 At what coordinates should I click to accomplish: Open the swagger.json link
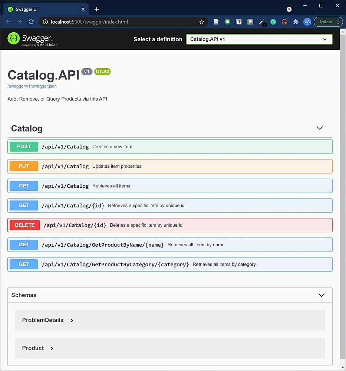coord(32,86)
